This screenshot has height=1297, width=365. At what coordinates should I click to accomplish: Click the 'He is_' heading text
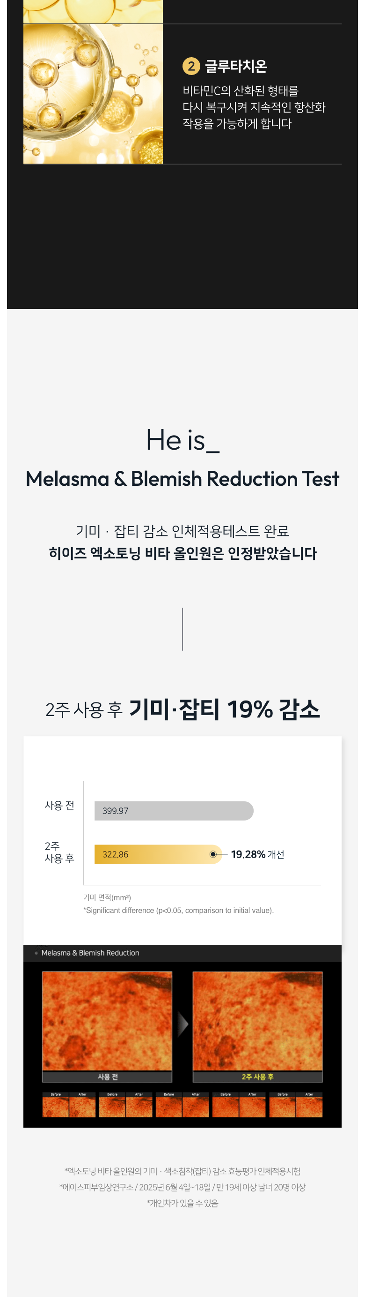(182, 440)
